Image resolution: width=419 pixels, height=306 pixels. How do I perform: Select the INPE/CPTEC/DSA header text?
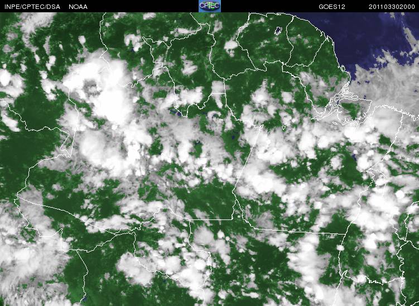pyautogui.click(x=32, y=7)
